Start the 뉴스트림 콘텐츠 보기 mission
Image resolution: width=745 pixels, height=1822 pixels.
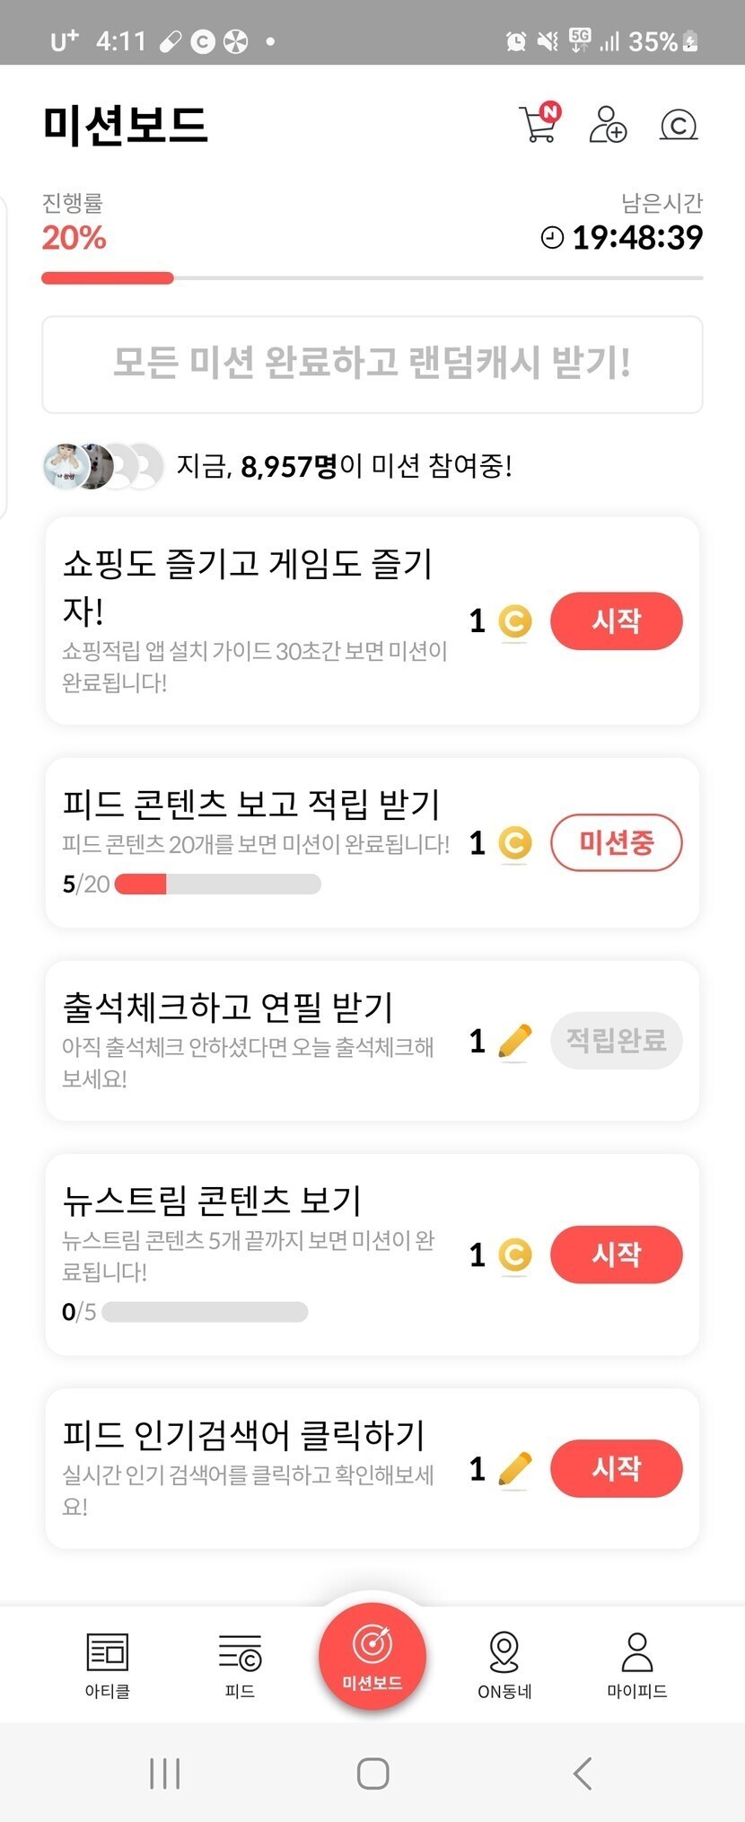point(616,1254)
